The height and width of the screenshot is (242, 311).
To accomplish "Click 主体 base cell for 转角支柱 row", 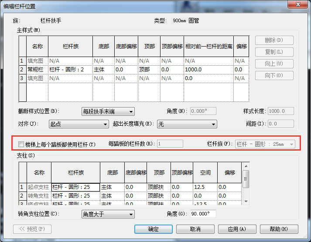I will (x=112, y=196).
